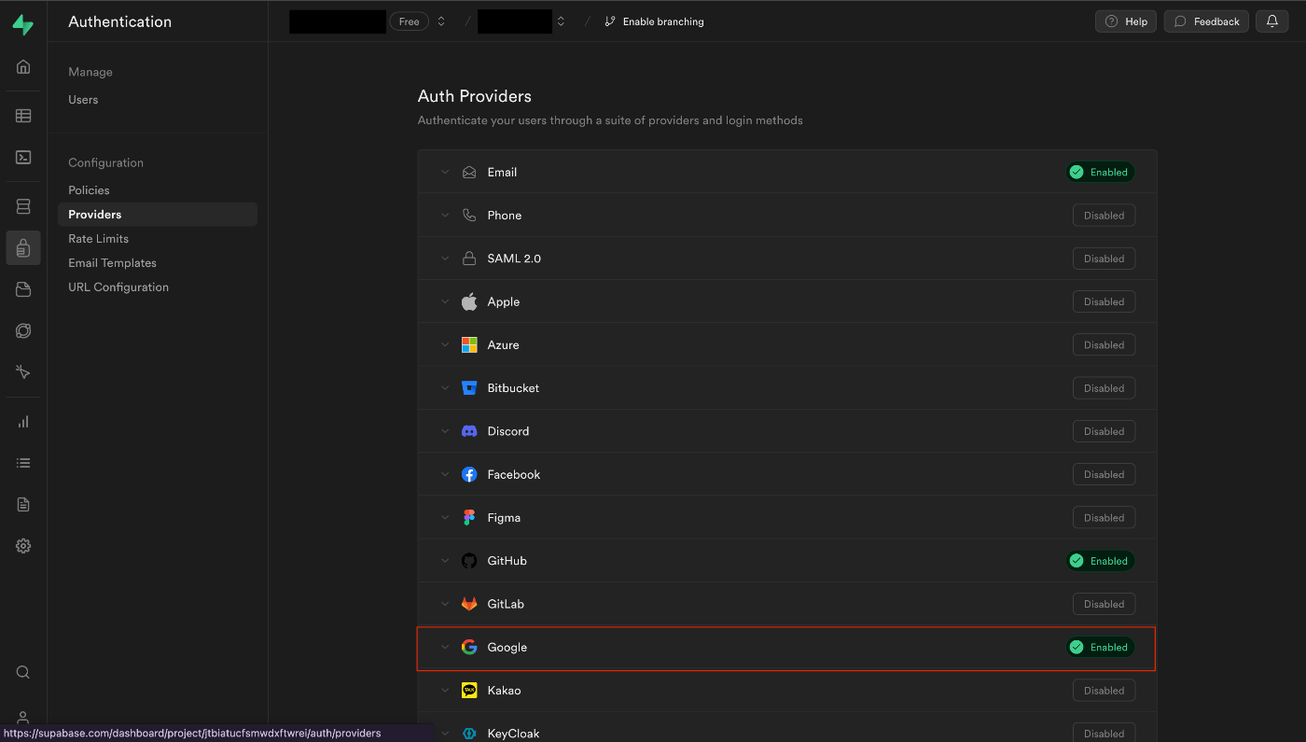Open the Edge Functions icon in sidebar
1306x742 pixels.
[23, 330]
